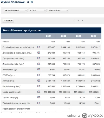Open chart icon for Aktywa row
Viewport: 104px width, 118px height.
point(38,81)
